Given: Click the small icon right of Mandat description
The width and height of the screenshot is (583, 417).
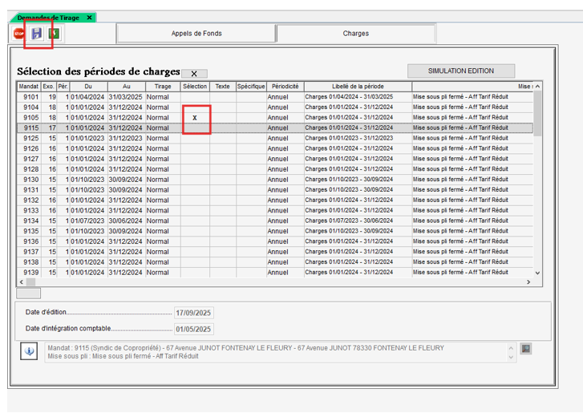Looking at the screenshot, I should tap(525, 349).
